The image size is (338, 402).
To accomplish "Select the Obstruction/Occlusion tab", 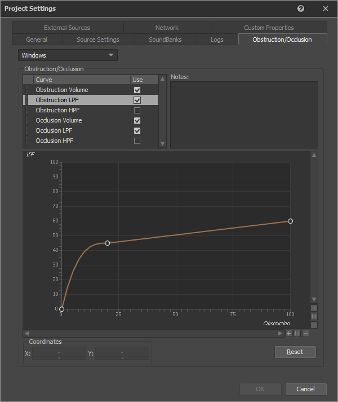I will [282, 40].
